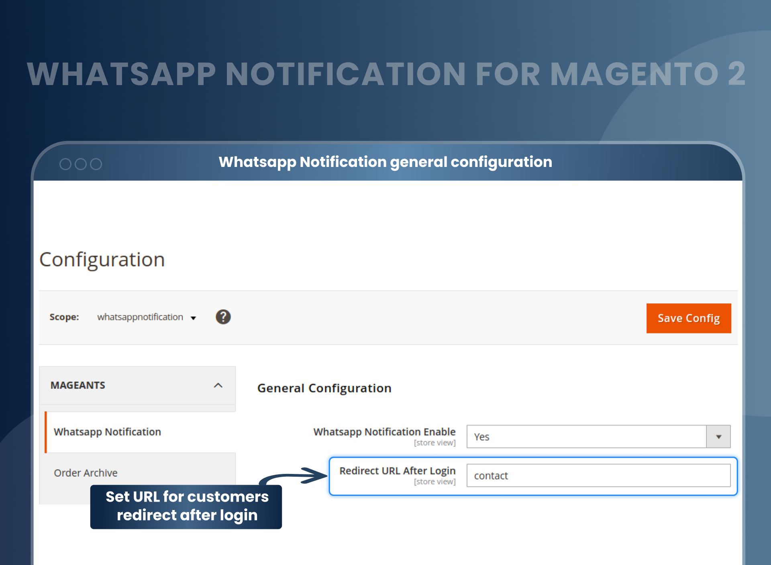
Task: Click the middle window circle icon
Action: point(81,164)
